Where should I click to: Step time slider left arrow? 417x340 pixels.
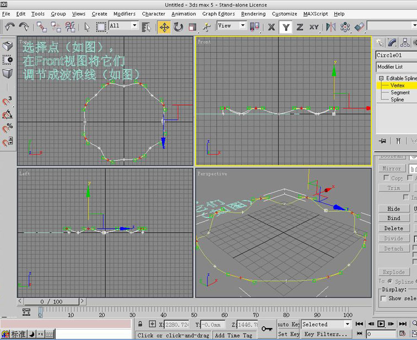(20, 301)
